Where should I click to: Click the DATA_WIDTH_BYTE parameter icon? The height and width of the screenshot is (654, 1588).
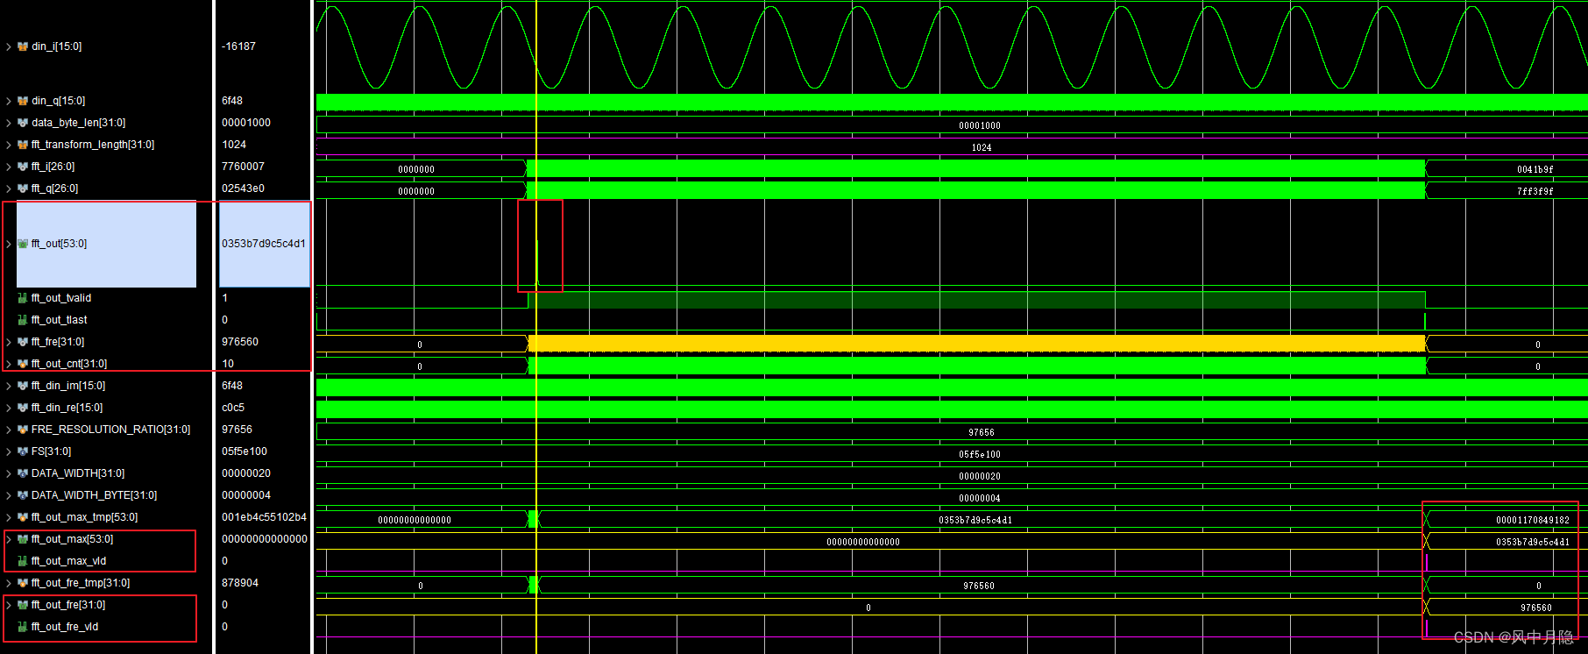(23, 495)
